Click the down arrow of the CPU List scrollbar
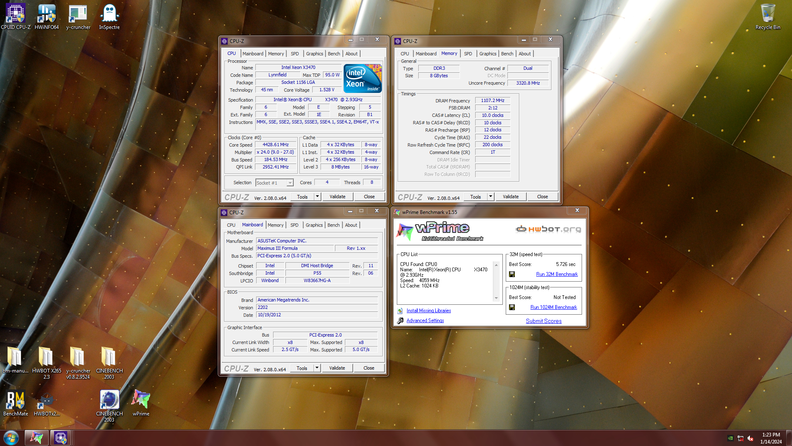The image size is (792, 446). click(x=496, y=298)
